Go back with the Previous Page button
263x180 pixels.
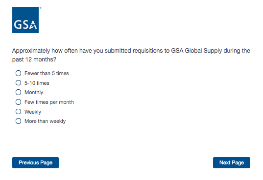[35, 162]
